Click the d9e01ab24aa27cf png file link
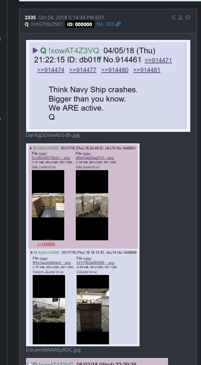Screen dimensions: 201x365 [x=95, y=158]
